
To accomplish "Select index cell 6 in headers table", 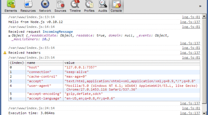I will pos(17,99).
